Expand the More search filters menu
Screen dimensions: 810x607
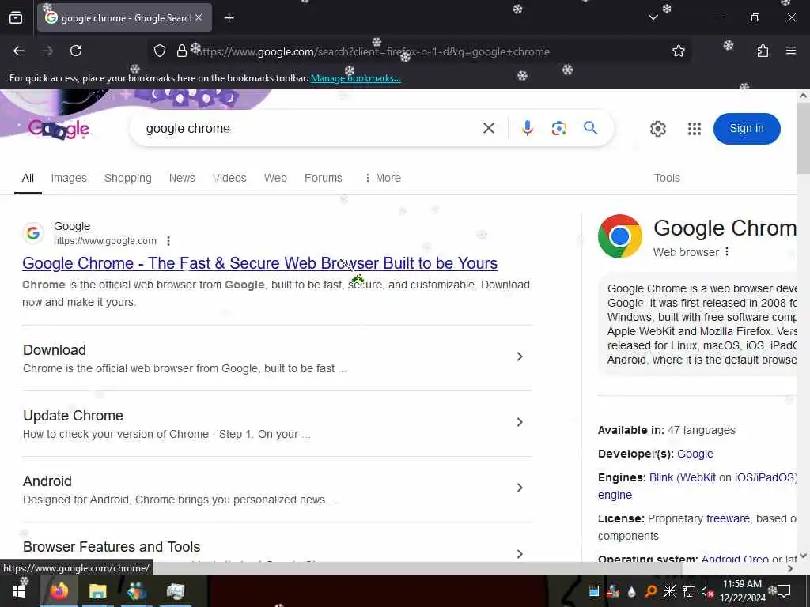click(x=382, y=178)
